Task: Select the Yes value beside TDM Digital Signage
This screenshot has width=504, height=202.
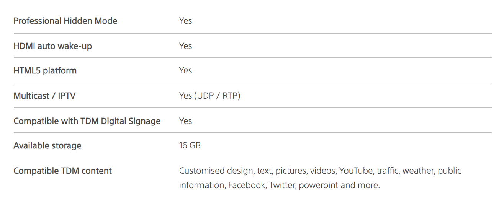Action: 185,121
